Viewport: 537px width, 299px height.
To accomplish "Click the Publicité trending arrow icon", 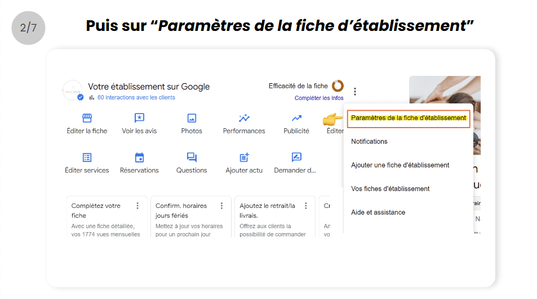I will coord(296,118).
